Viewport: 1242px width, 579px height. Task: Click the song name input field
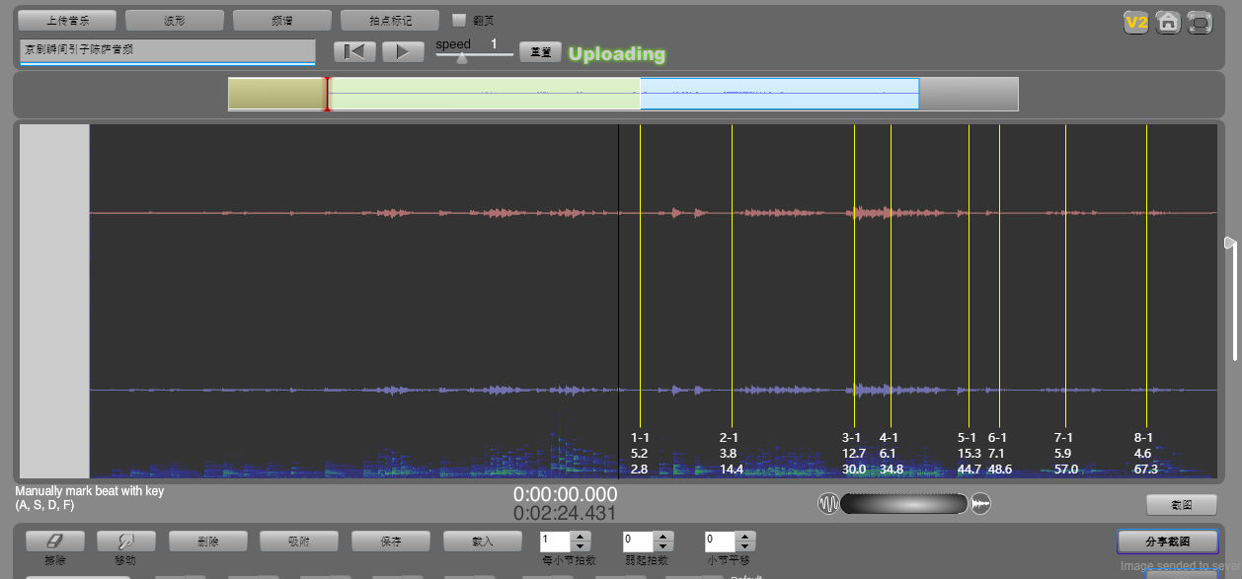click(x=167, y=49)
